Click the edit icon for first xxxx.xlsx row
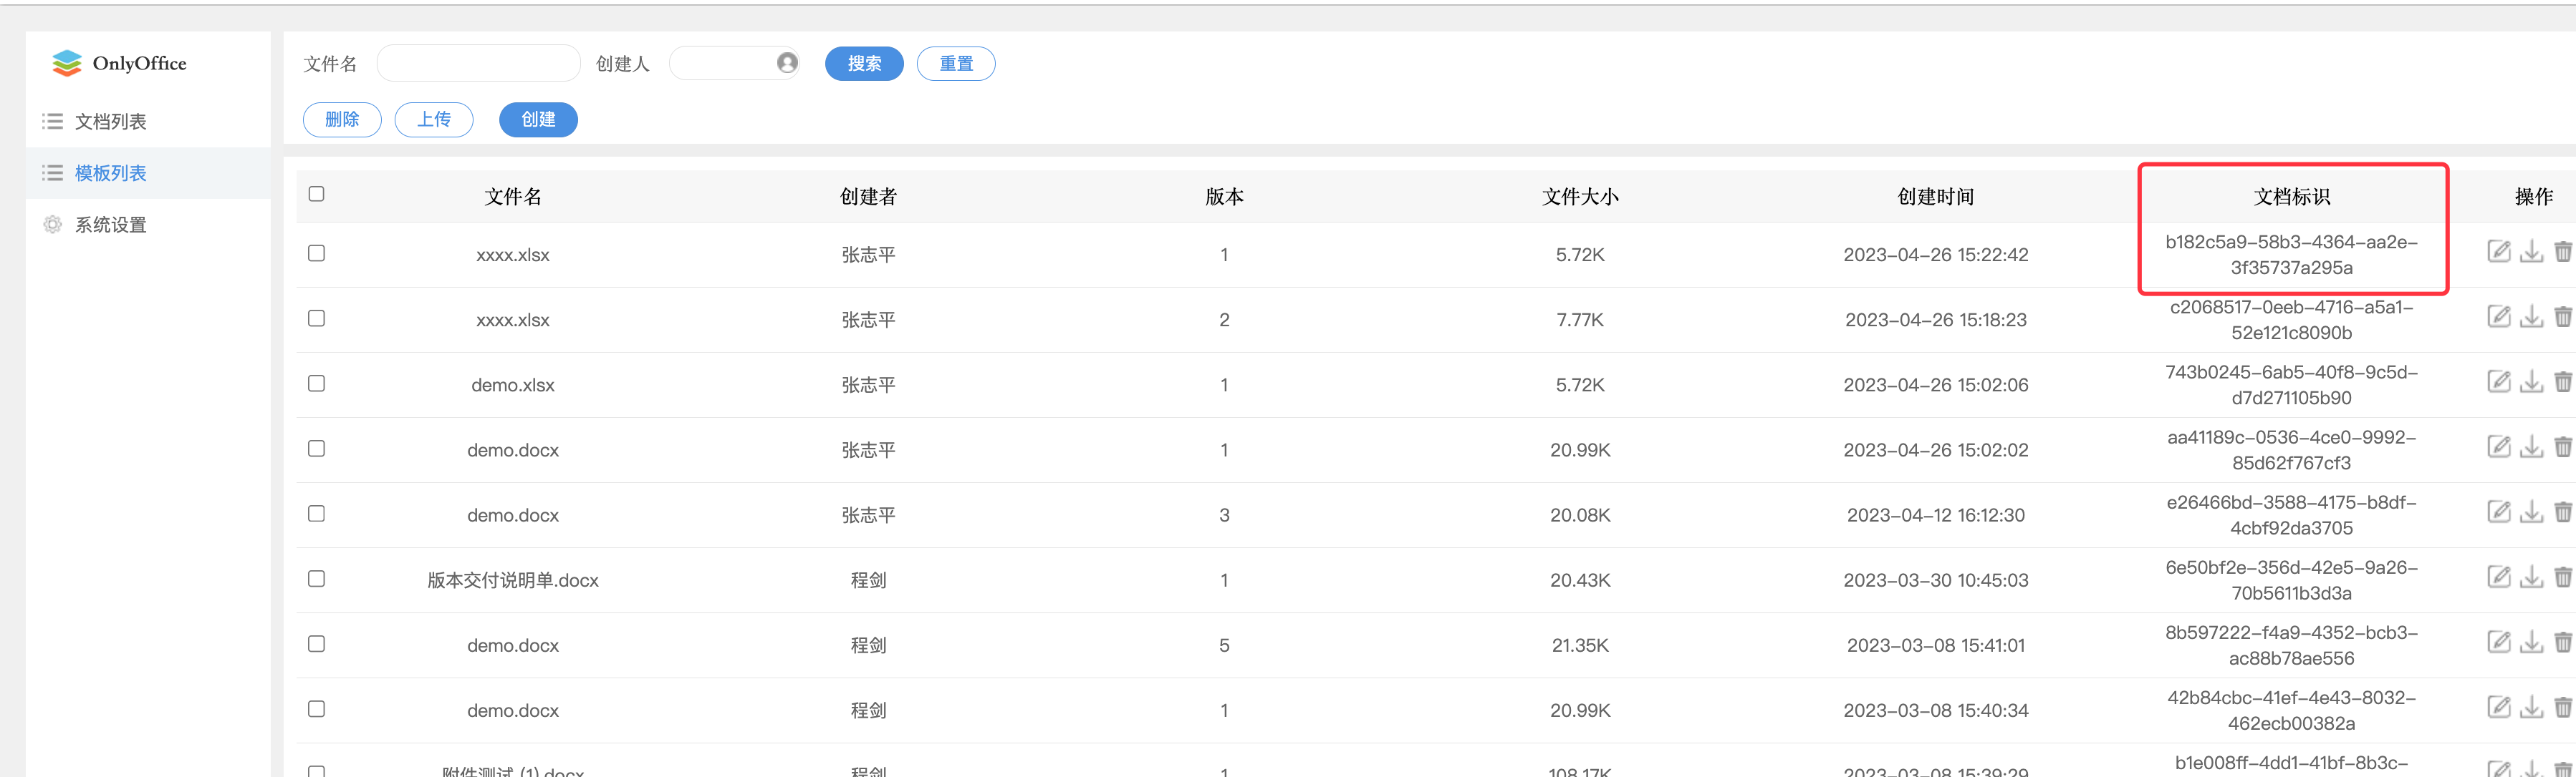 [2498, 252]
